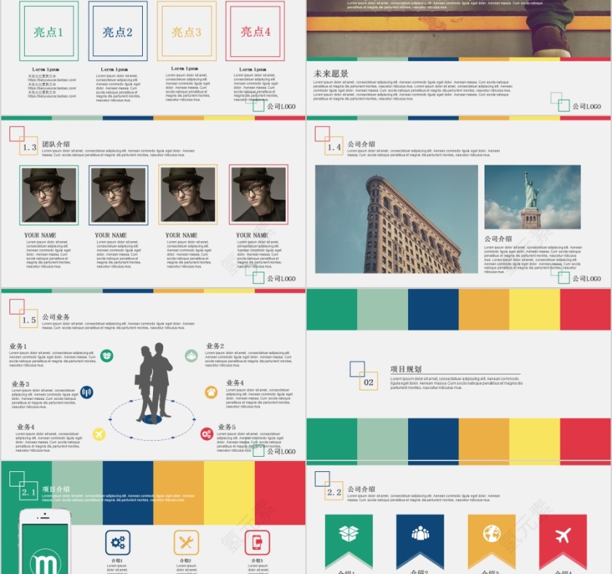
Task: Click the yellow airplane icon beside 业务4
Action: point(99,434)
